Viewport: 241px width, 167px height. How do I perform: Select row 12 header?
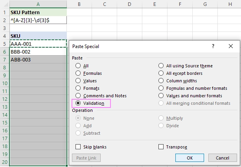click(x=5, y=99)
